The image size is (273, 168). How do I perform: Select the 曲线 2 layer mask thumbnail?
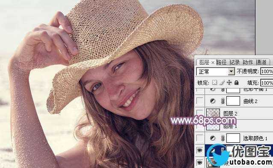233,101
